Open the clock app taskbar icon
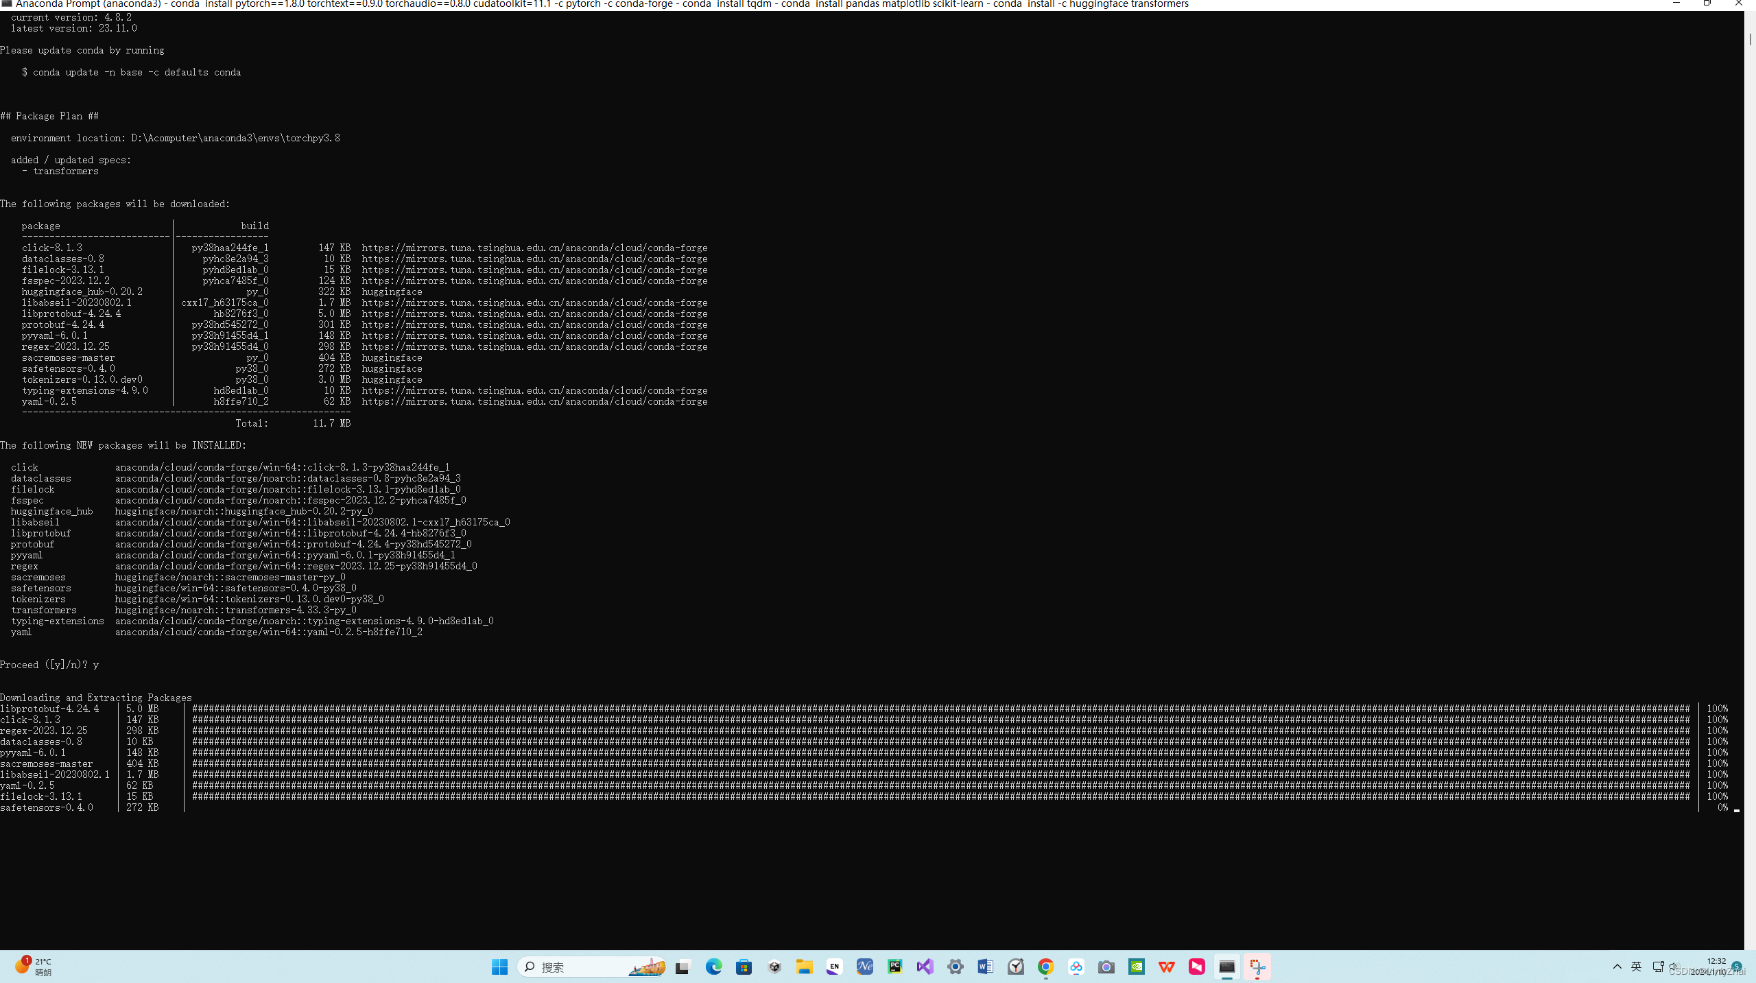 pyautogui.click(x=1016, y=967)
